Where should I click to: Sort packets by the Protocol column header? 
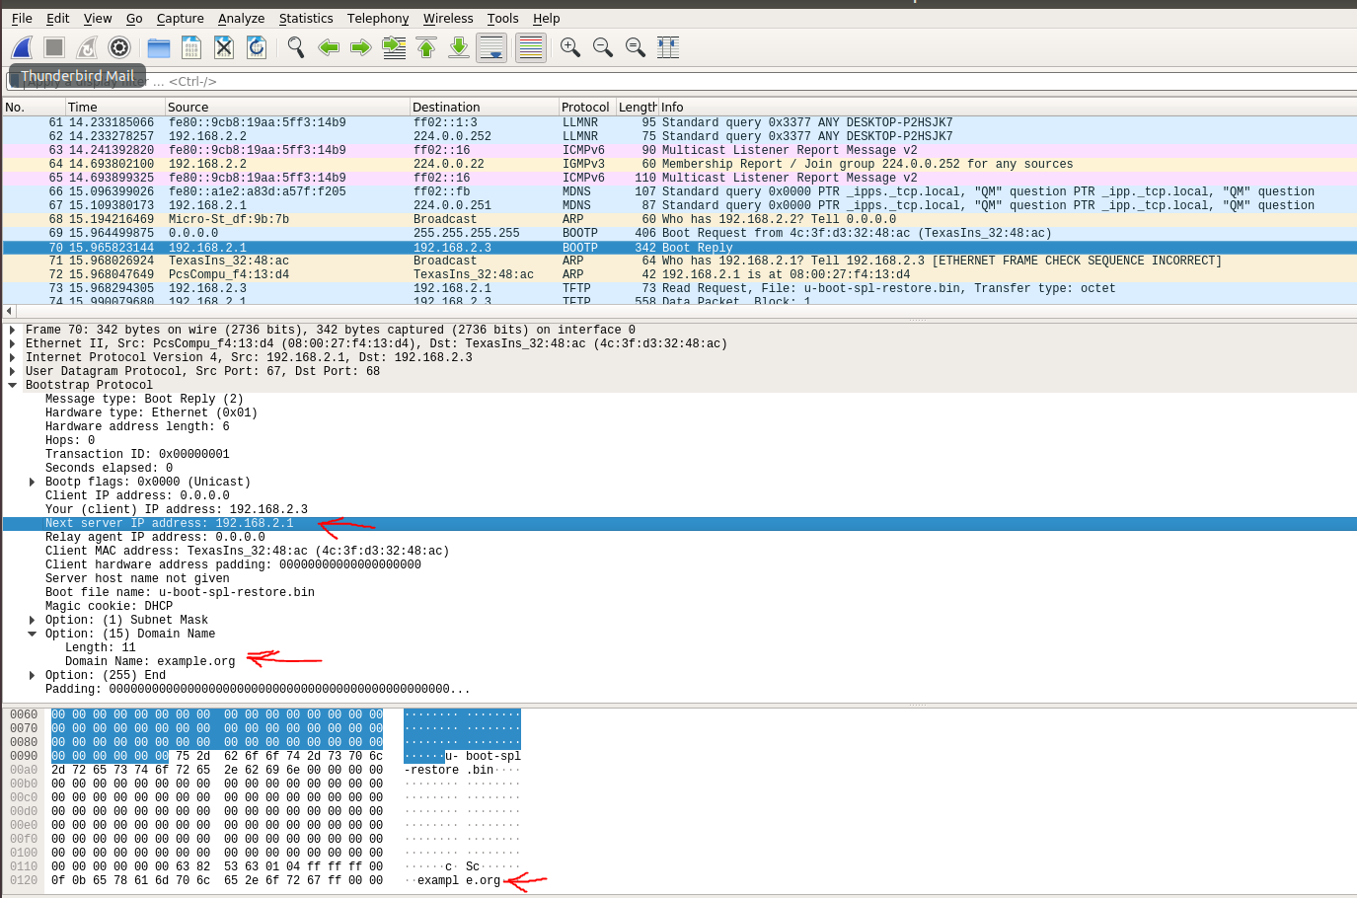[x=585, y=107]
